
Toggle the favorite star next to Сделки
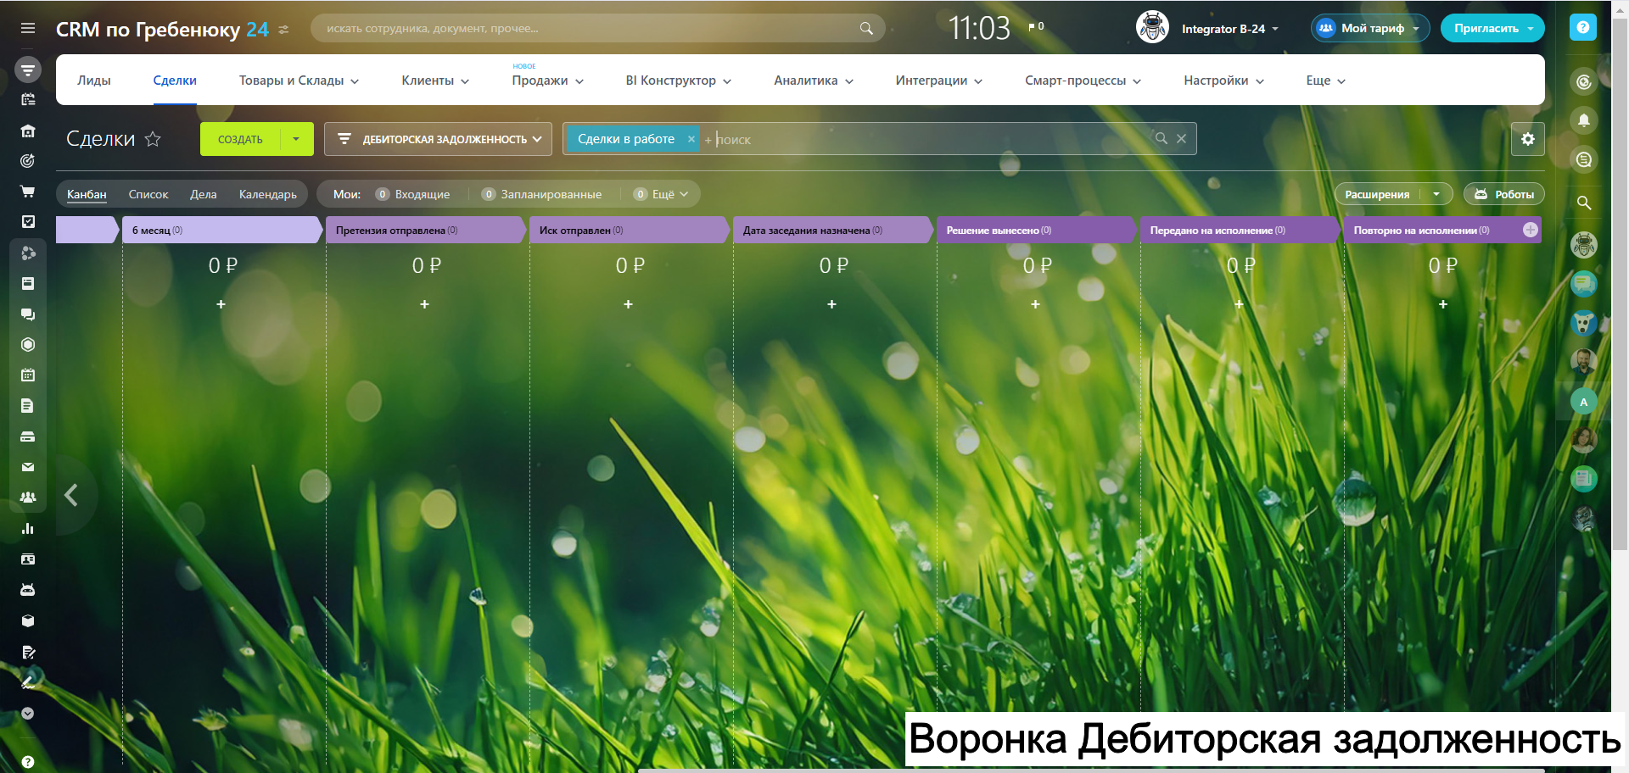tap(153, 139)
